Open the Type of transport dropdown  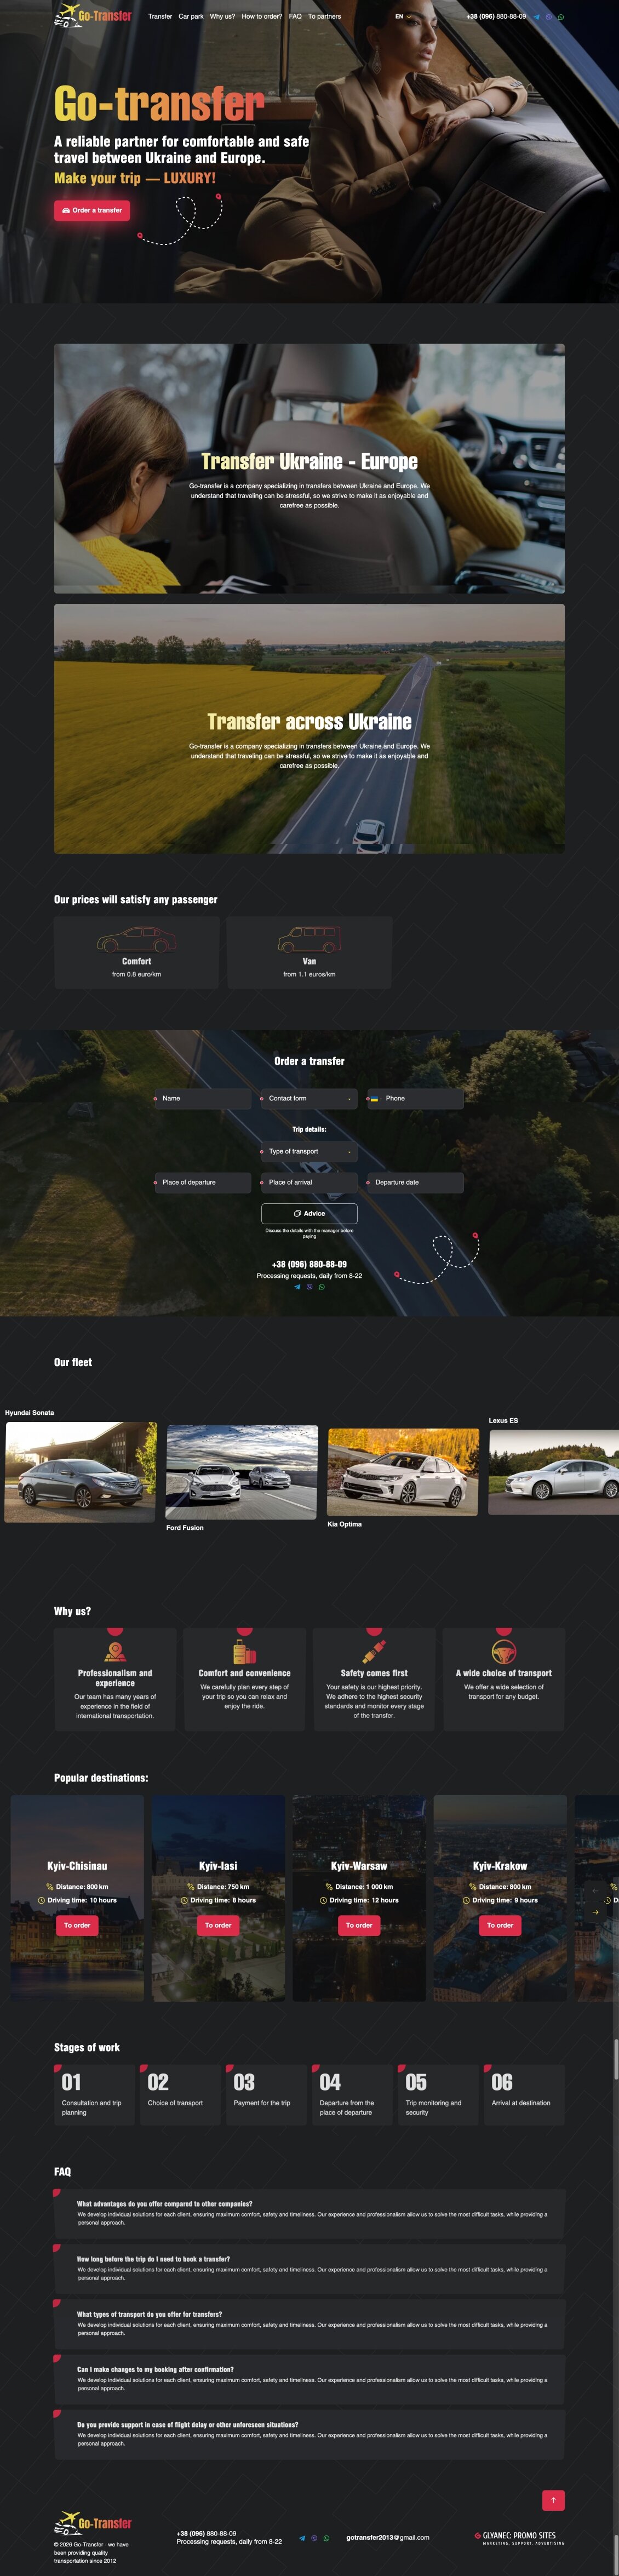click(309, 1151)
